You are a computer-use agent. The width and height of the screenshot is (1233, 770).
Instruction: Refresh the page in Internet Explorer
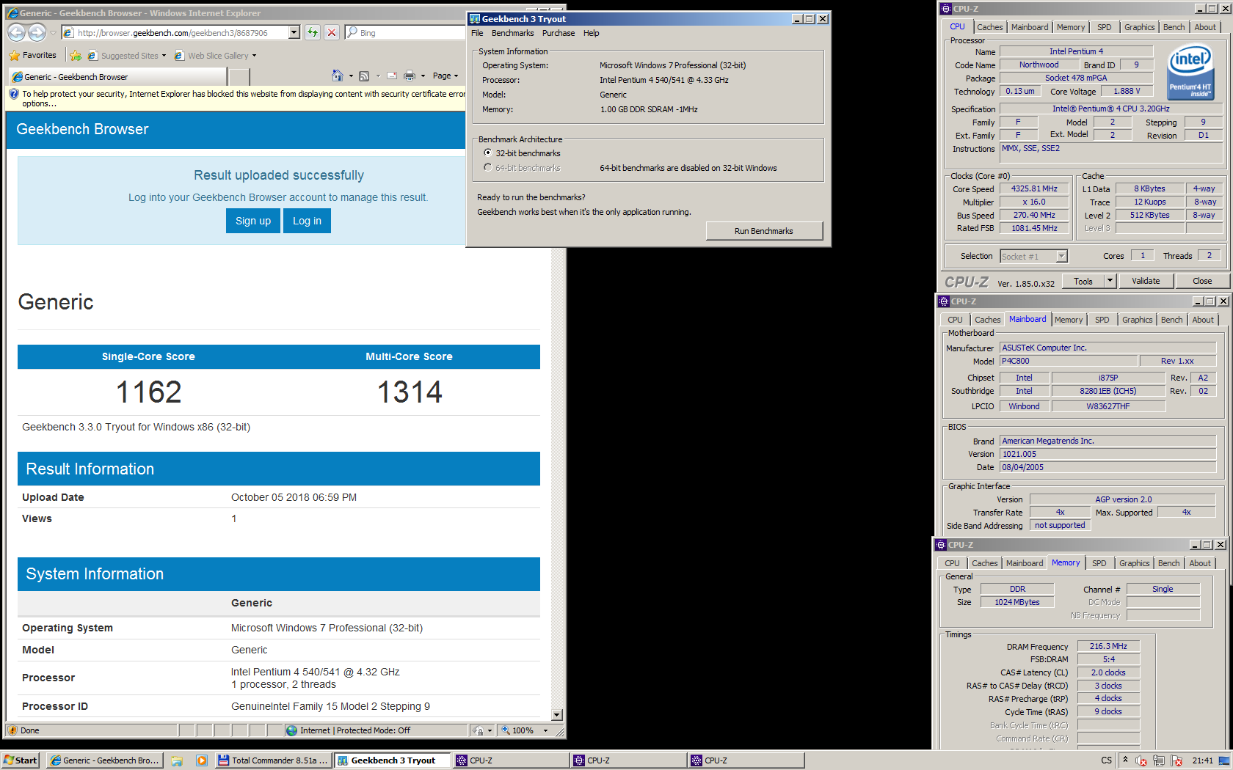(313, 32)
